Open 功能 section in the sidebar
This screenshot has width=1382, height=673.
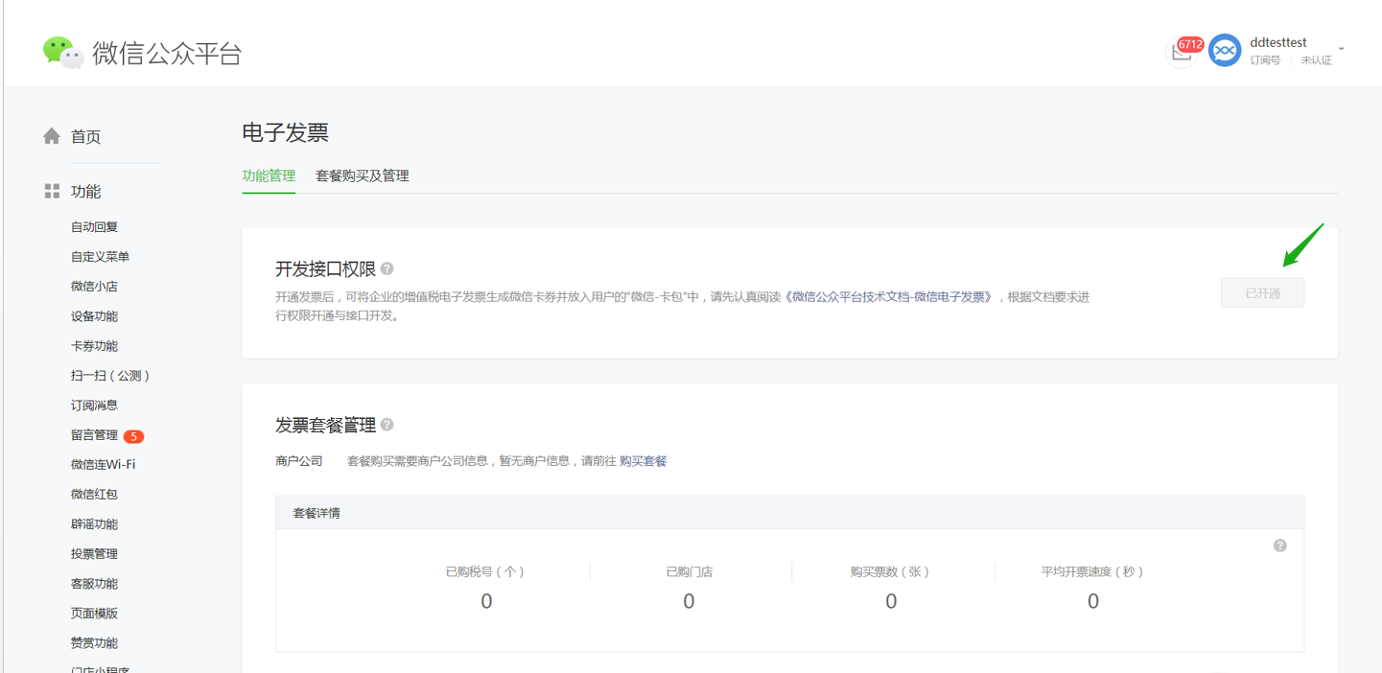tap(85, 192)
